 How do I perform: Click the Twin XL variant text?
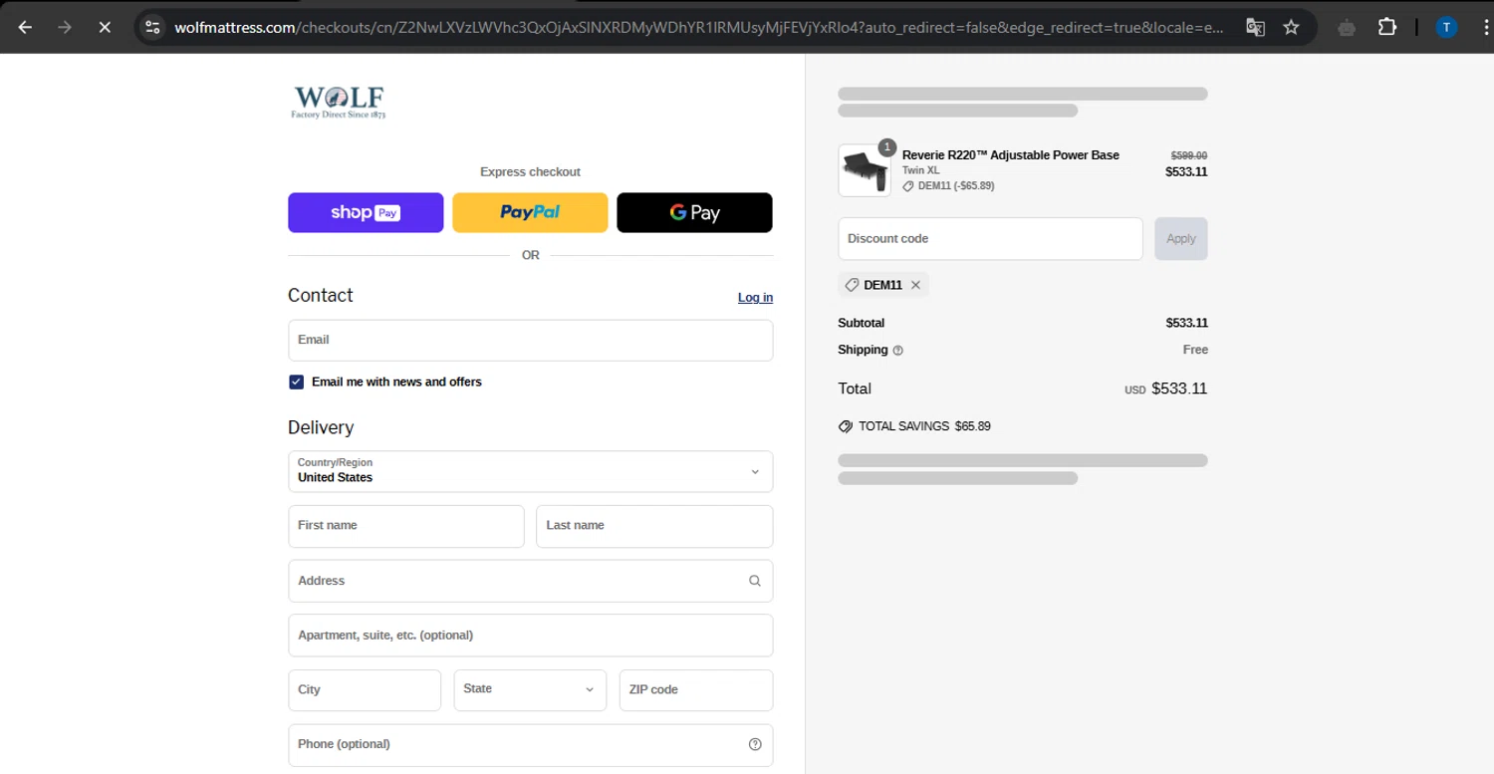(x=920, y=170)
